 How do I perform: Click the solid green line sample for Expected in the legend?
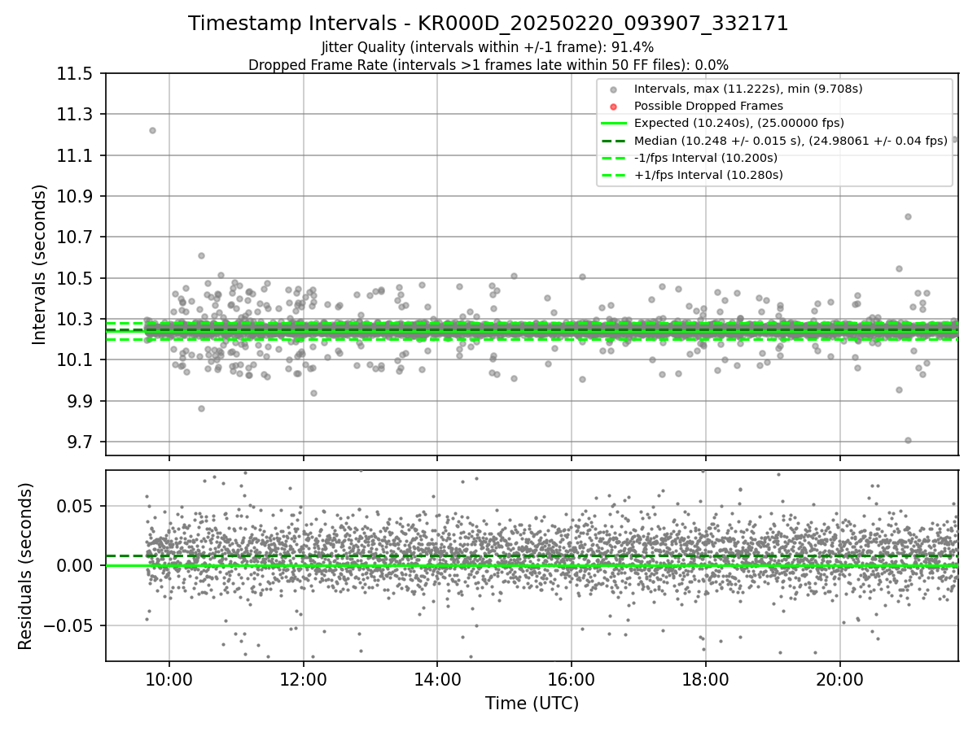pos(613,124)
